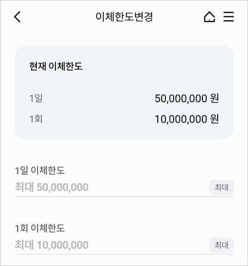Tap the 원 unit after 50,000,000
Screen dimensions: 248x266
pyautogui.click(x=214, y=98)
